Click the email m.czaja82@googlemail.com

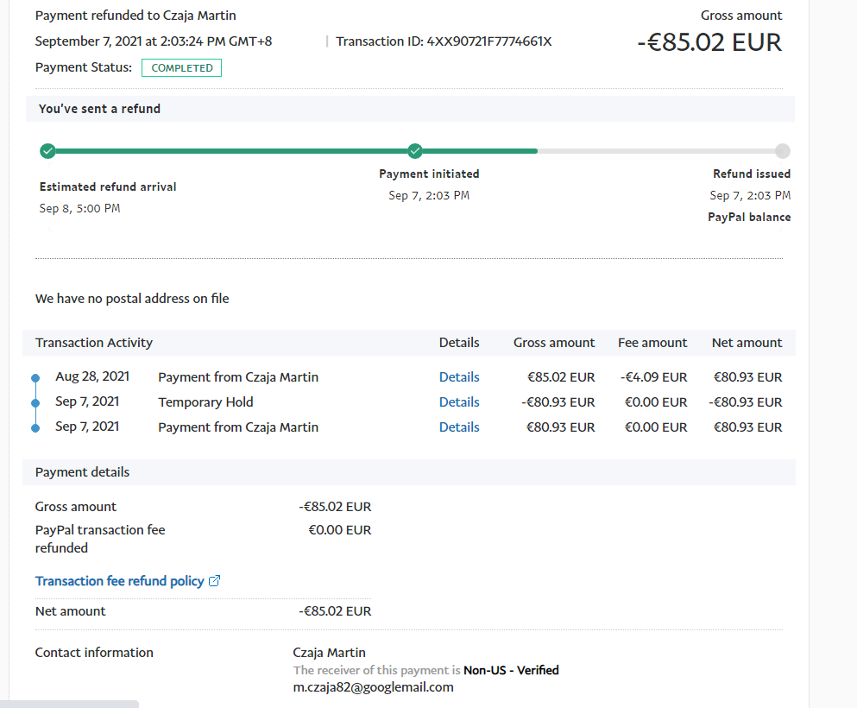373,687
